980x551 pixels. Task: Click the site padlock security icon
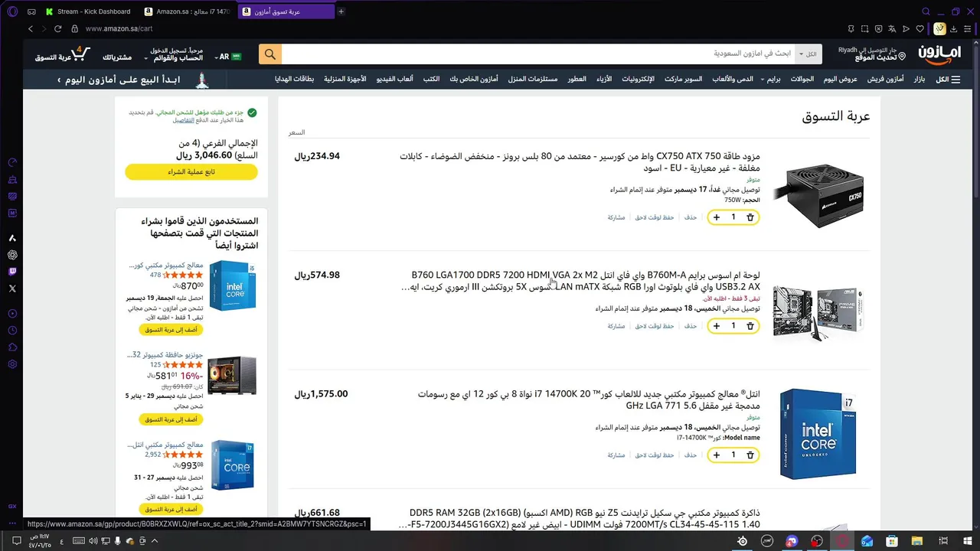[x=74, y=28]
